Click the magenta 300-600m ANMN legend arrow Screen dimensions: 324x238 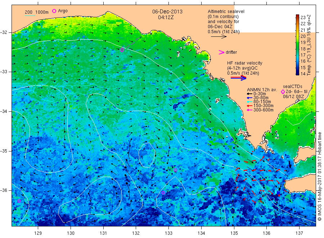tap(250, 110)
